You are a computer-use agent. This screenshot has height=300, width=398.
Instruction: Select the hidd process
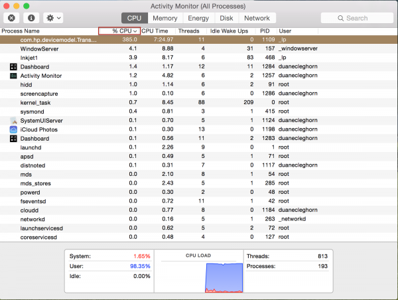coord(26,84)
